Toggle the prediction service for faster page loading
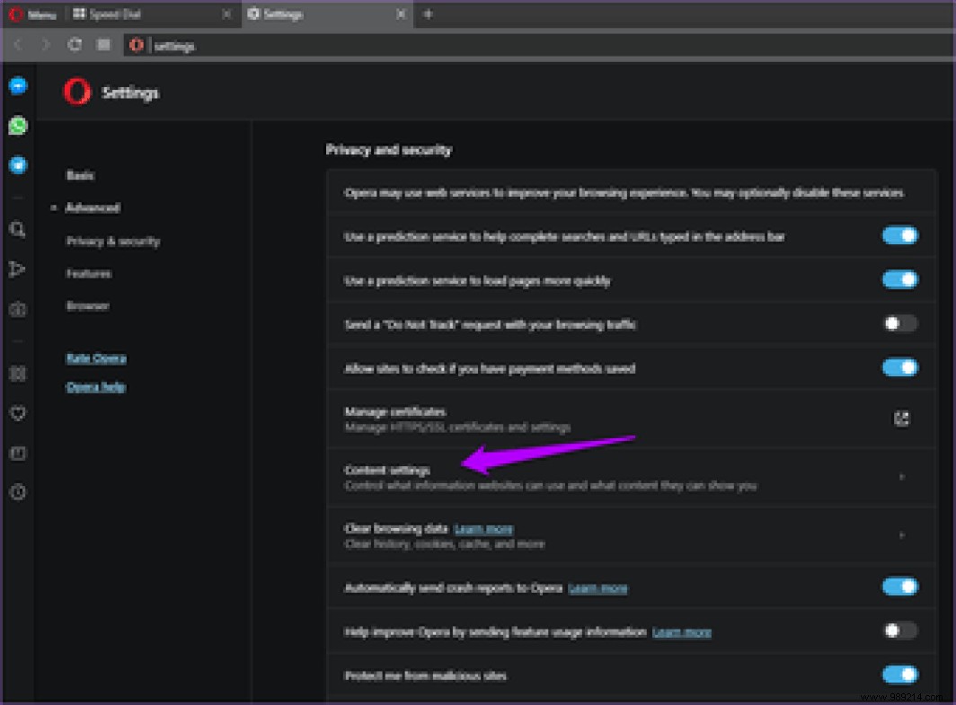Screen dimensions: 956x705 tap(899, 279)
